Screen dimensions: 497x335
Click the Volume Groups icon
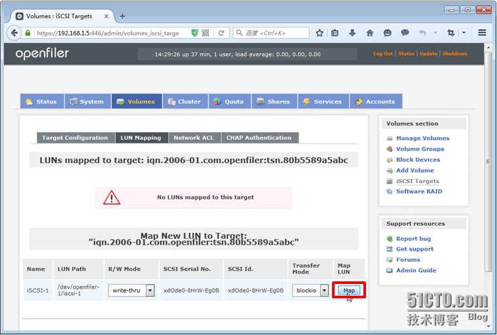390,149
